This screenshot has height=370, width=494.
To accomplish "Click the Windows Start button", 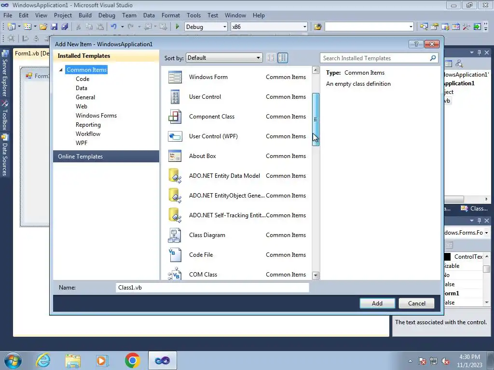I will point(13,360).
